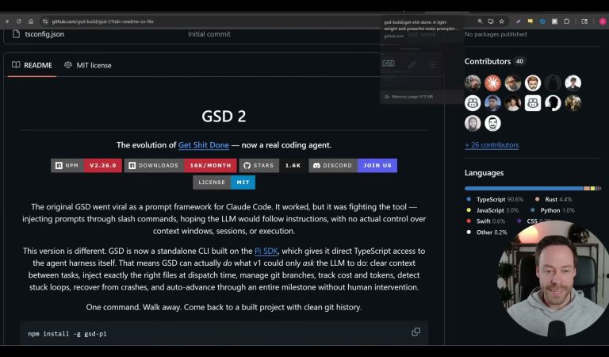Click the blue TypeScript segment of the language bar

click(524, 188)
